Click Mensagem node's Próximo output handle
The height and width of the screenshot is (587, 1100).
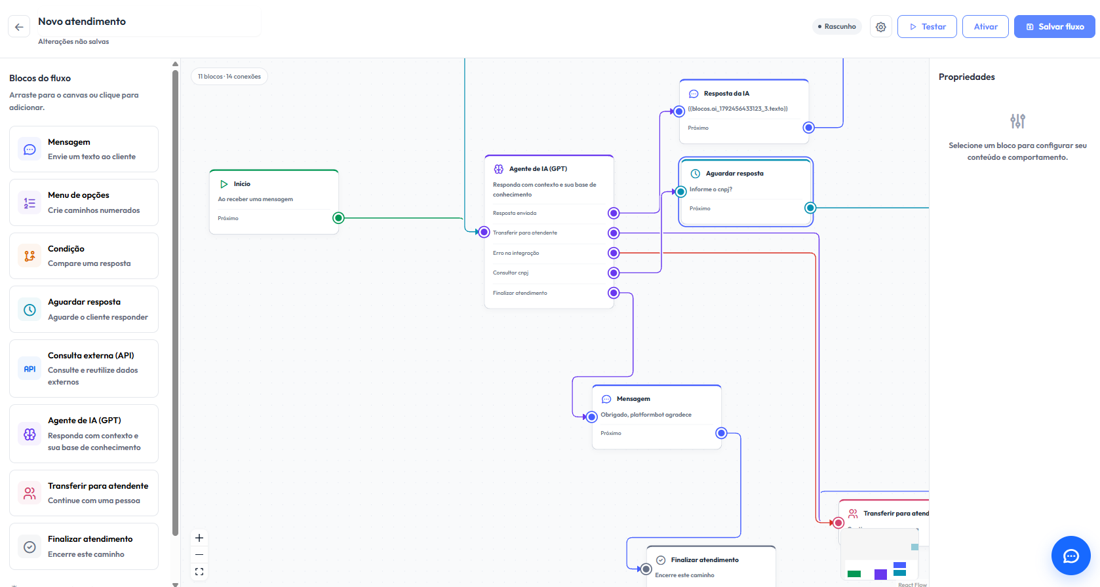click(721, 433)
